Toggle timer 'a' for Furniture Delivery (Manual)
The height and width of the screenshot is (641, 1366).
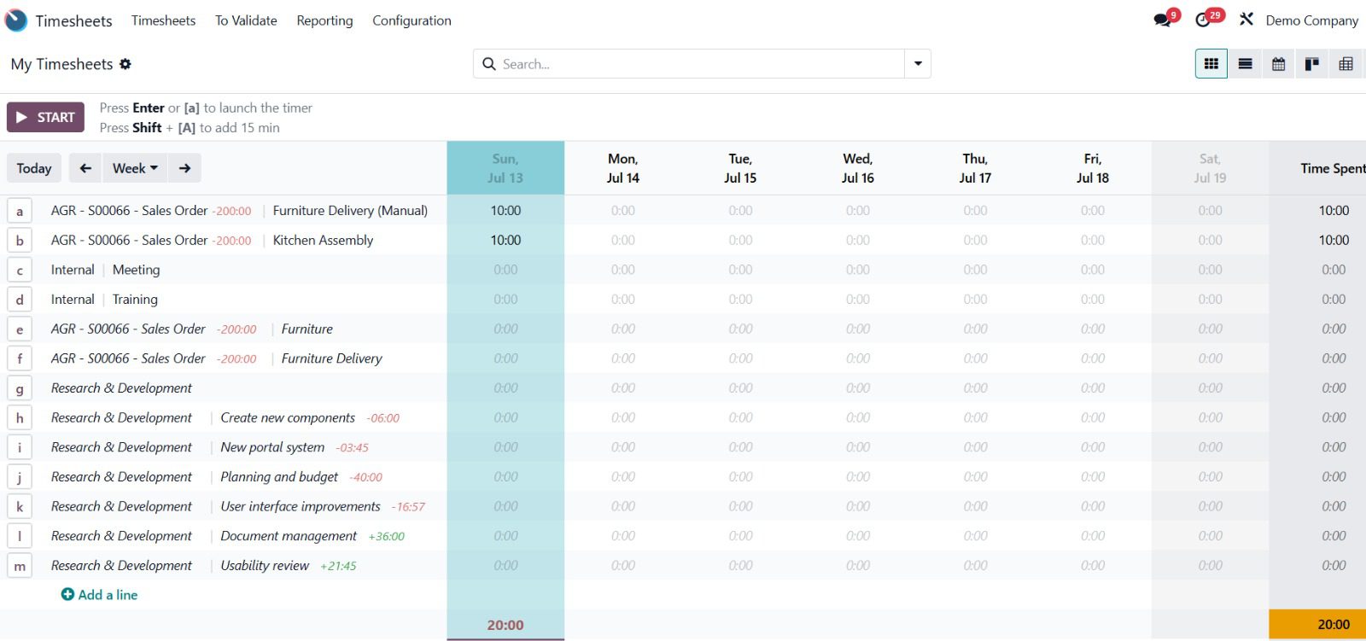(20, 211)
